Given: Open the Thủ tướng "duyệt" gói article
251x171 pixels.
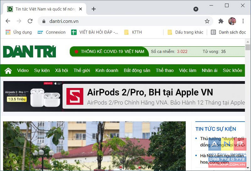Looking at the screenshot, I should (x=222, y=142).
